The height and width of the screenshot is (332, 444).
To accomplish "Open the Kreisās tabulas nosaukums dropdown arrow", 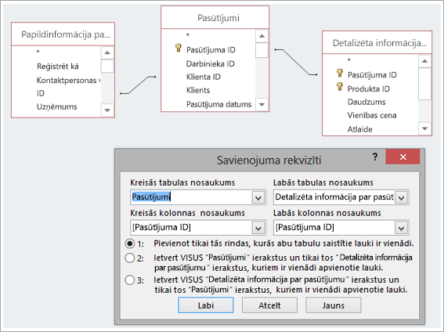I will point(258,197).
